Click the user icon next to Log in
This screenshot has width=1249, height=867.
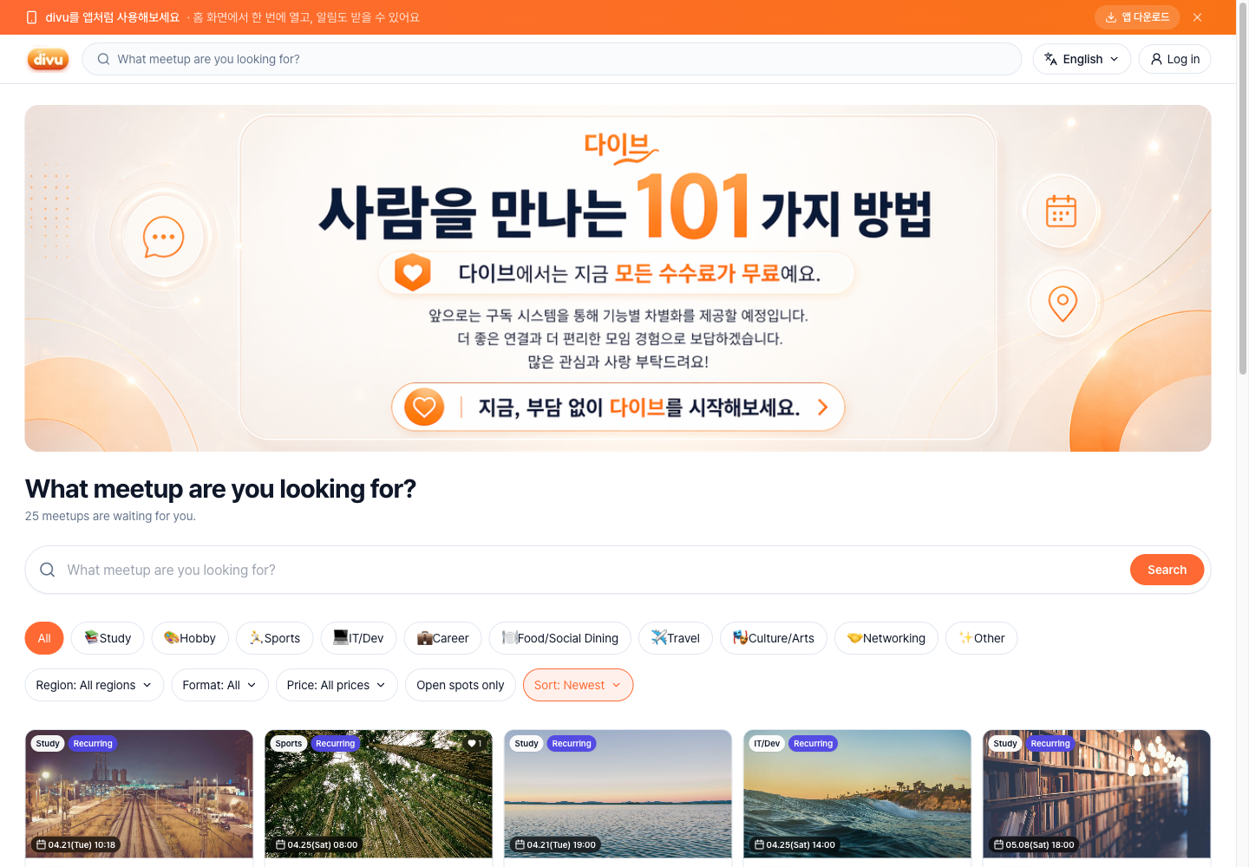pyautogui.click(x=1156, y=59)
